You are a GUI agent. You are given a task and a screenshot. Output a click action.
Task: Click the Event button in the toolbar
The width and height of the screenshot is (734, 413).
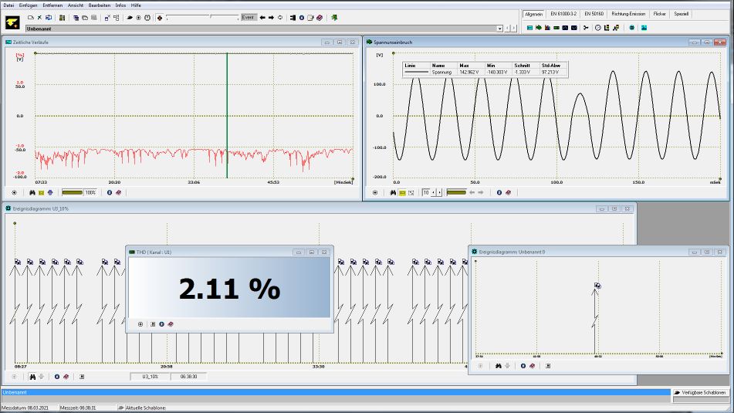point(249,17)
